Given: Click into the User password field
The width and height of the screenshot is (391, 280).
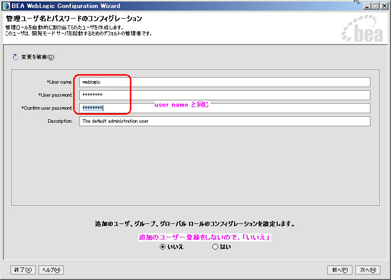Looking at the screenshot, I should [x=224, y=95].
